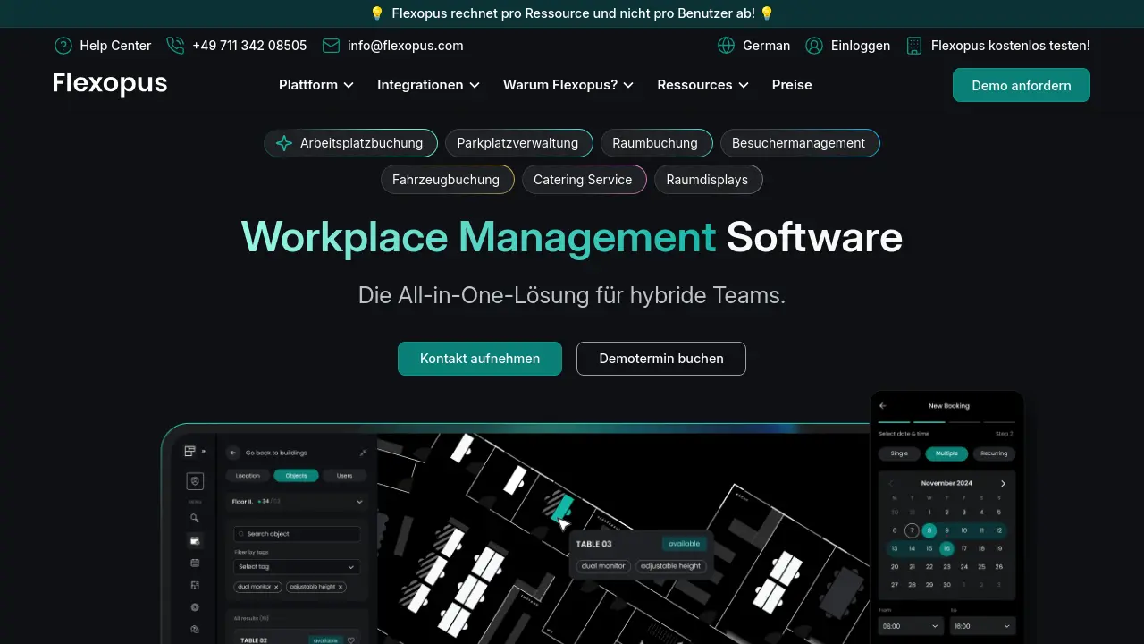This screenshot has height=644, width=1144.
Task: Click the Help Center question mark icon
Action: (x=63, y=46)
